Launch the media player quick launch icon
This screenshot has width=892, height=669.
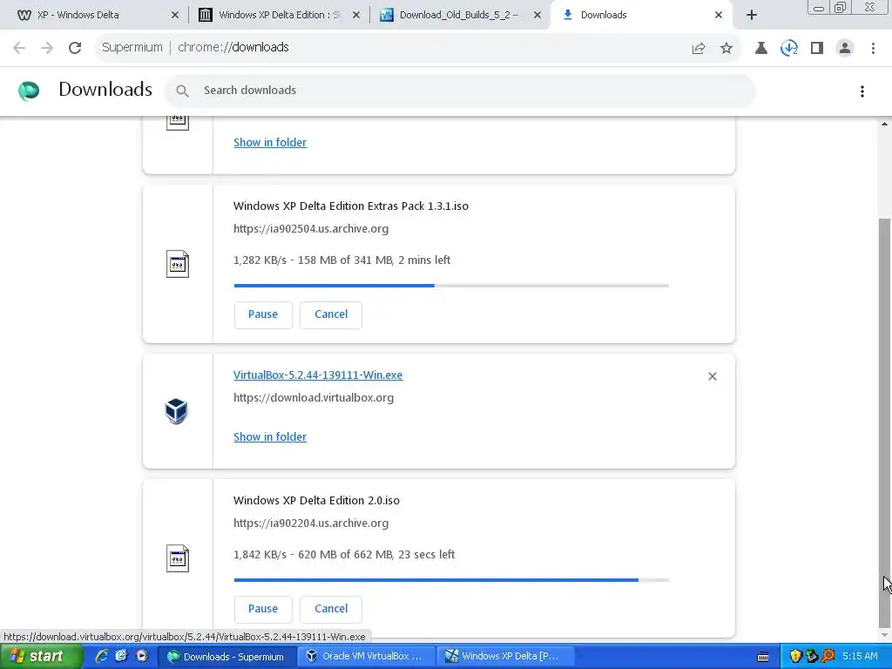tap(142, 657)
